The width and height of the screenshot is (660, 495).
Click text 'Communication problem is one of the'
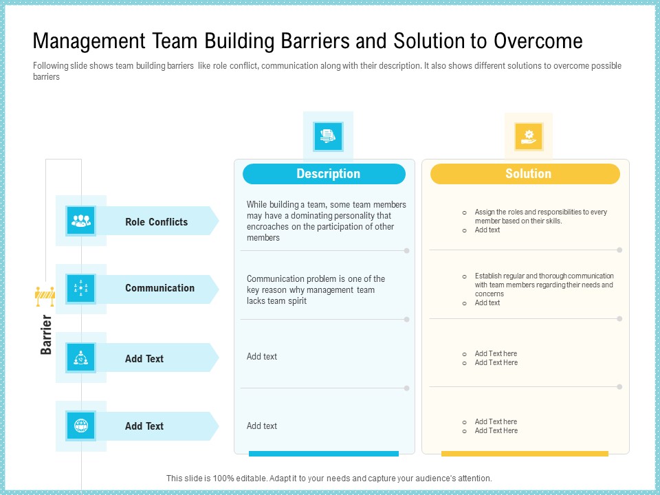pyautogui.click(x=316, y=278)
